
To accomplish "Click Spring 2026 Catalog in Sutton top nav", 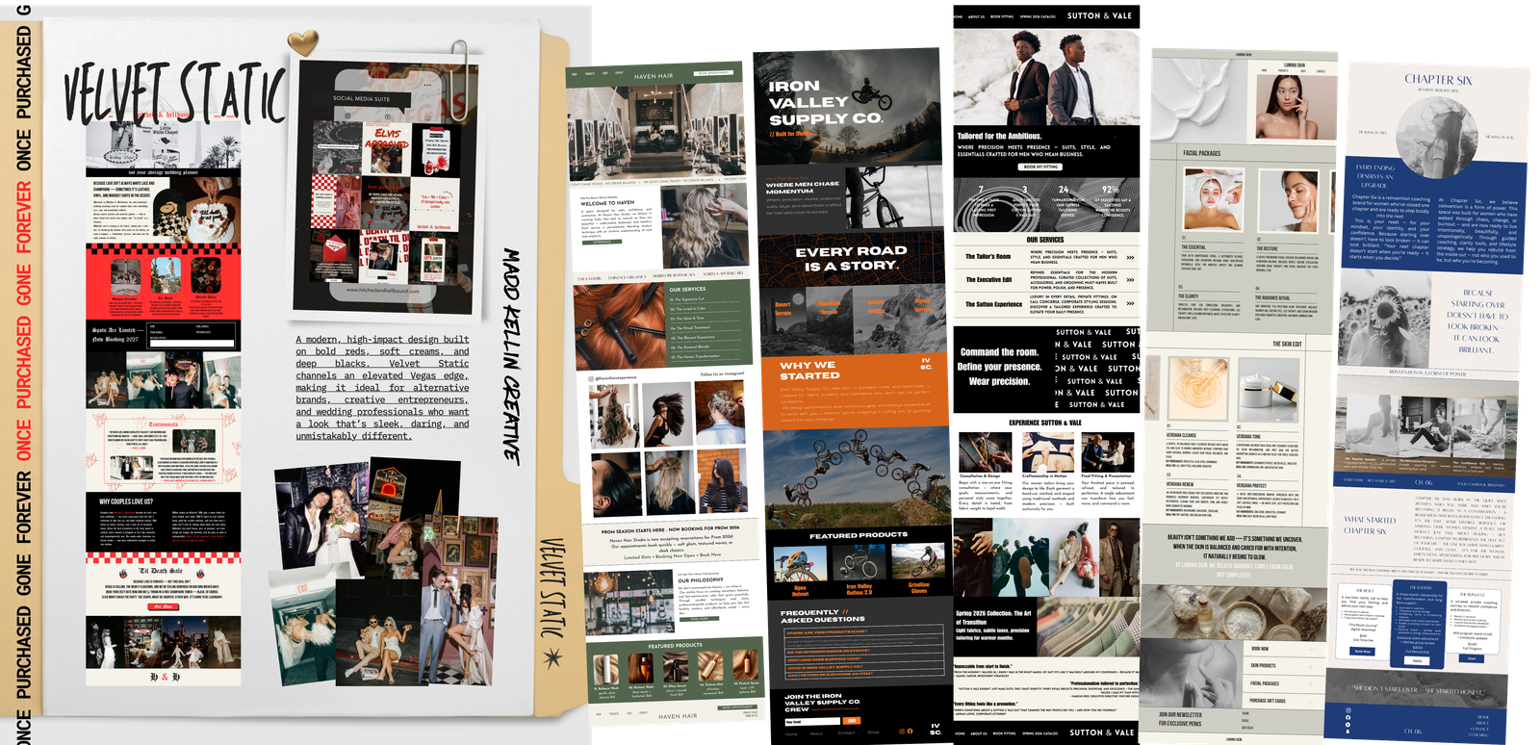I will click(1038, 16).
